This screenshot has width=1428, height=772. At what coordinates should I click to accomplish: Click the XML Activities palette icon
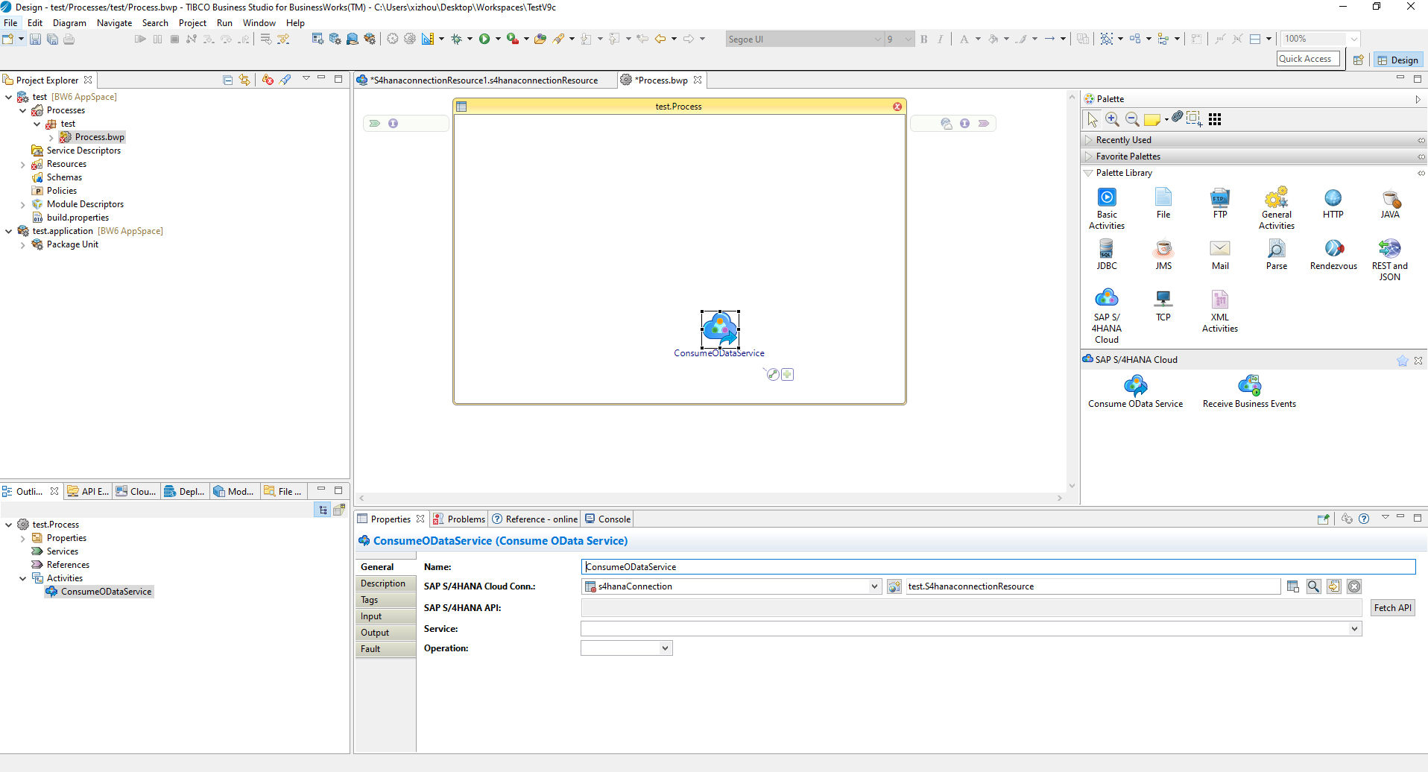pyautogui.click(x=1220, y=300)
